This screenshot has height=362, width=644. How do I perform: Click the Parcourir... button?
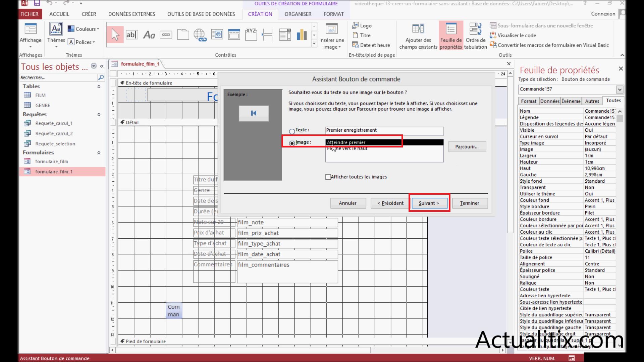pyautogui.click(x=467, y=146)
